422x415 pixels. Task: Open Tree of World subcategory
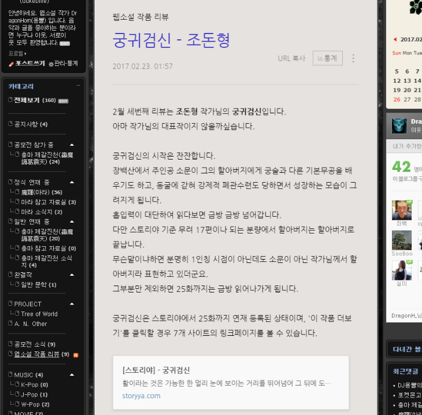click(x=39, y=314)
